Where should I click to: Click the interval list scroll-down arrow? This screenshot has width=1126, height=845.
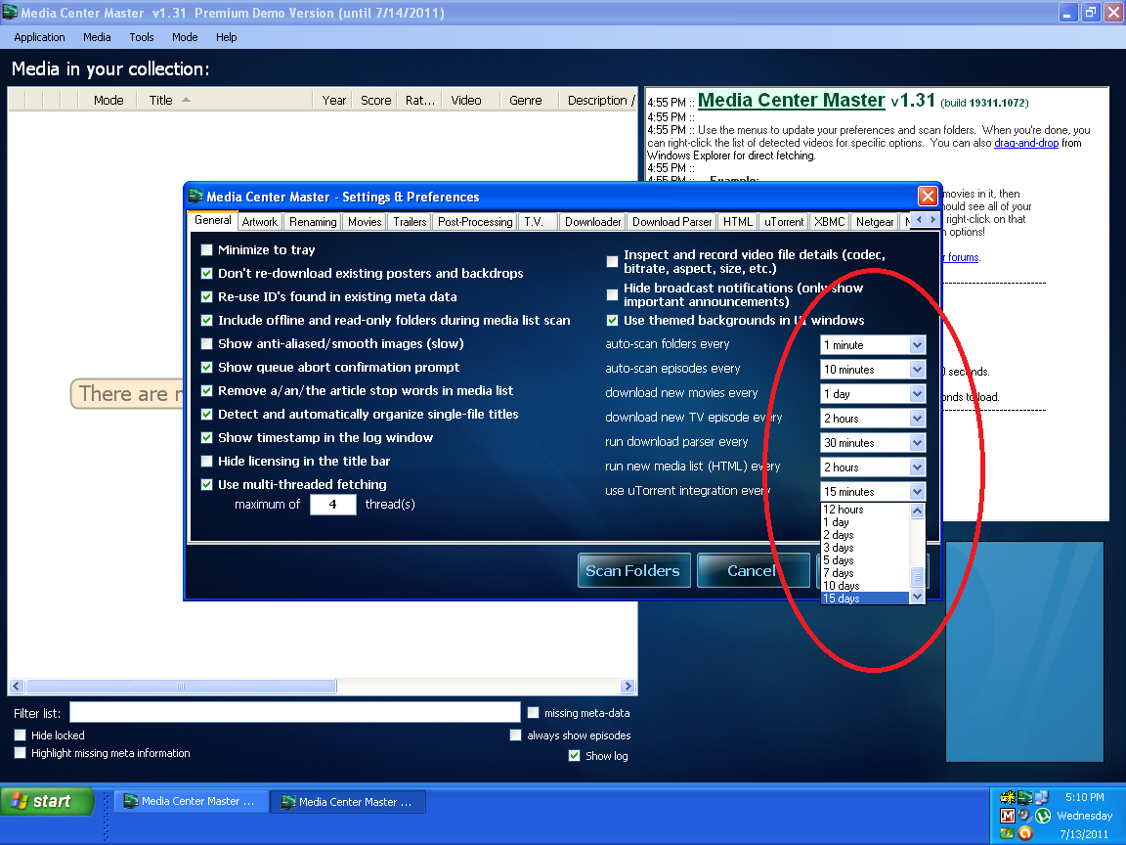917,597
